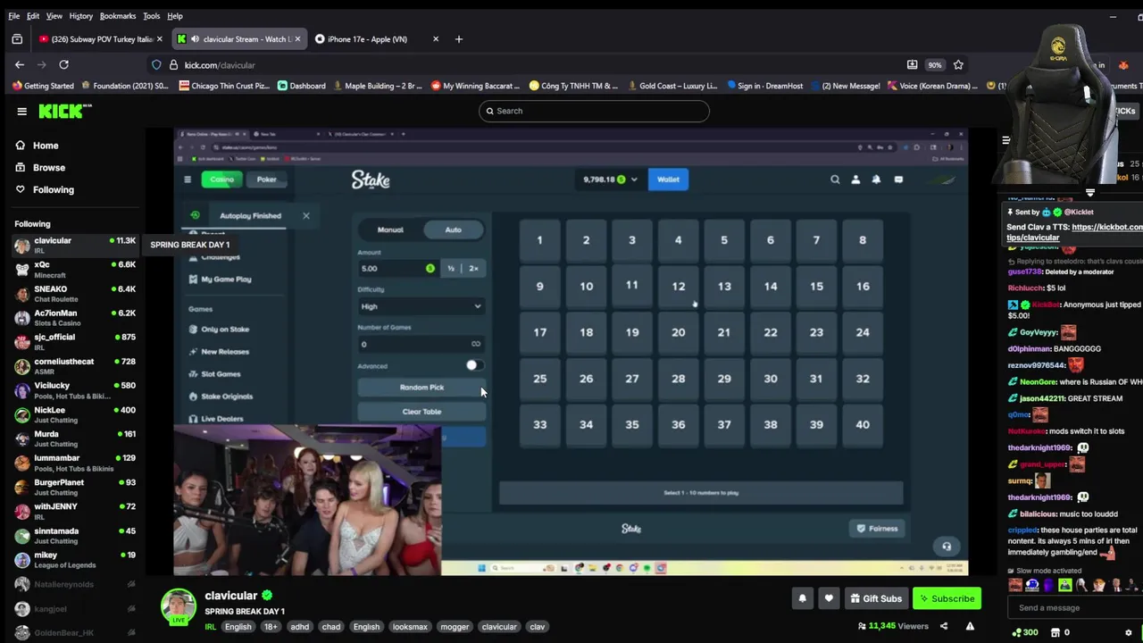Click the Stake live support headset icon
The height and width of the screenshot is (643, 1143).
[x=947, y=547]
